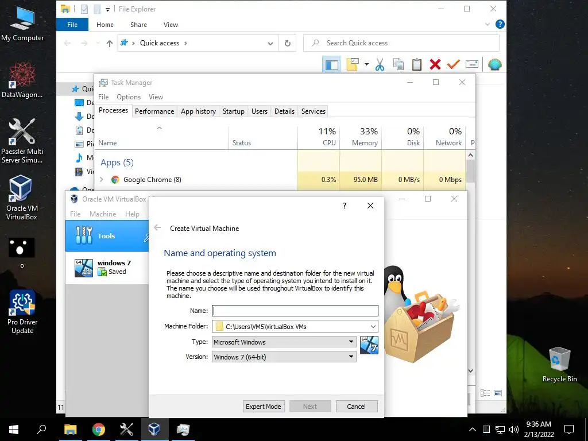
Task: Open the address bar history dropdown
Action: point(270,44)
